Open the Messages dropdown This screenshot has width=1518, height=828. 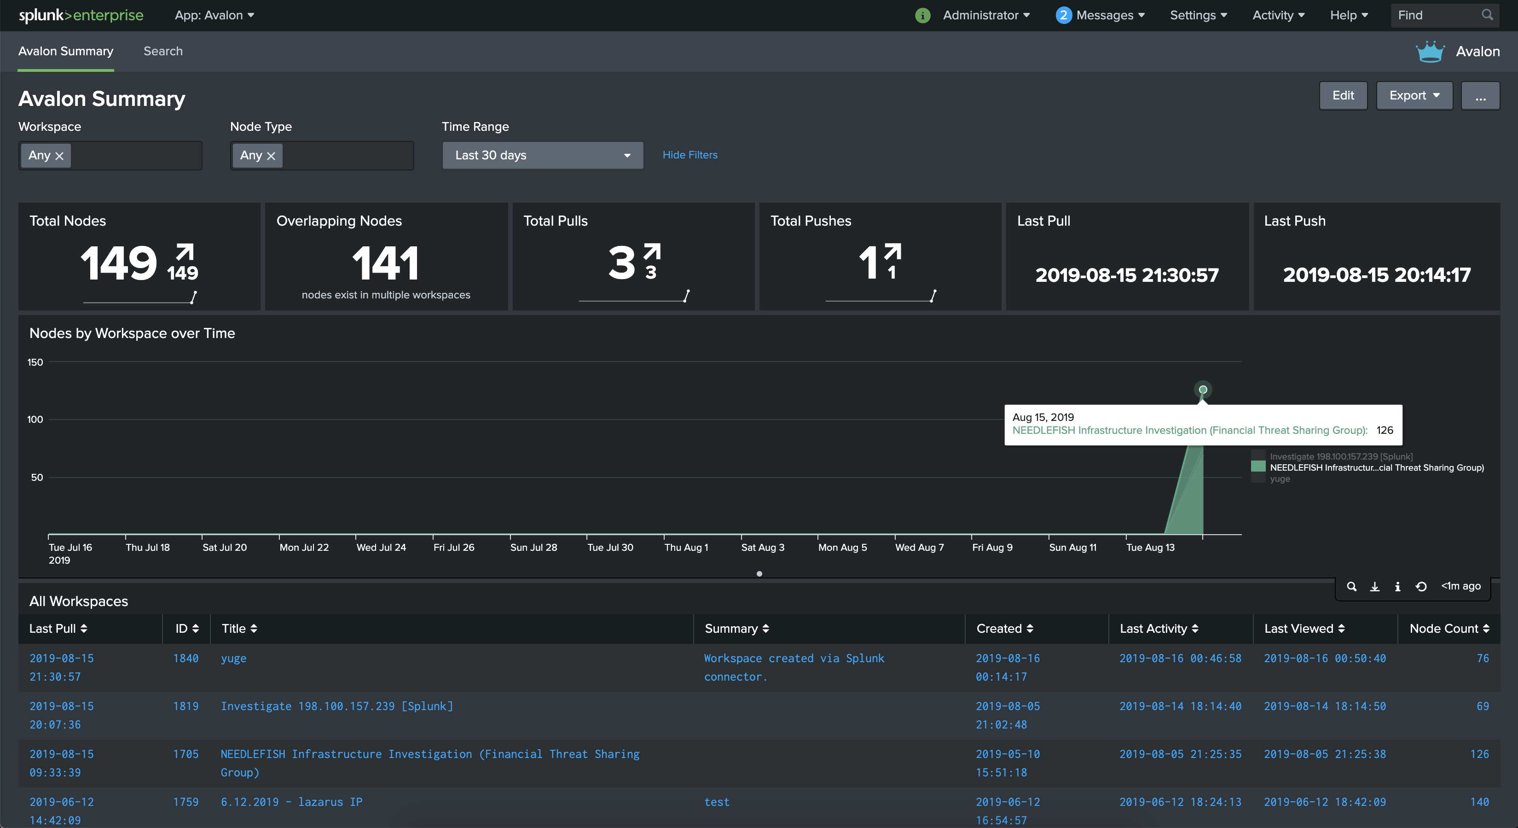click(x=1110, y=15)
